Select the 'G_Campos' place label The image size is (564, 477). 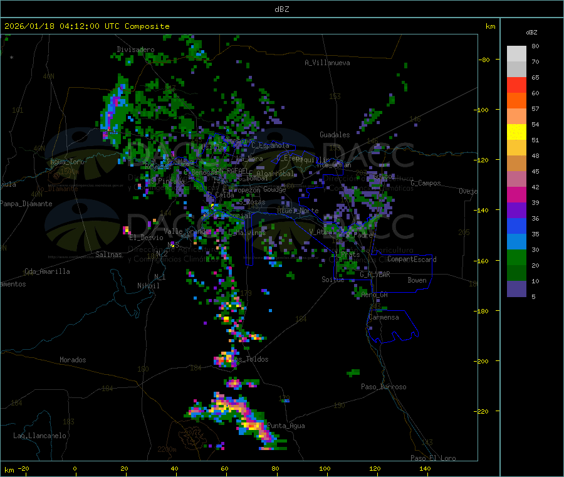click(426, 183)
